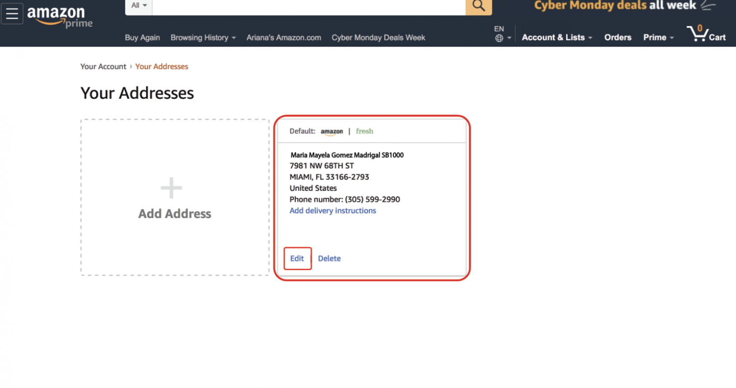Click the text MIAMI, FL 33166-2793

[x=329, y=177]
